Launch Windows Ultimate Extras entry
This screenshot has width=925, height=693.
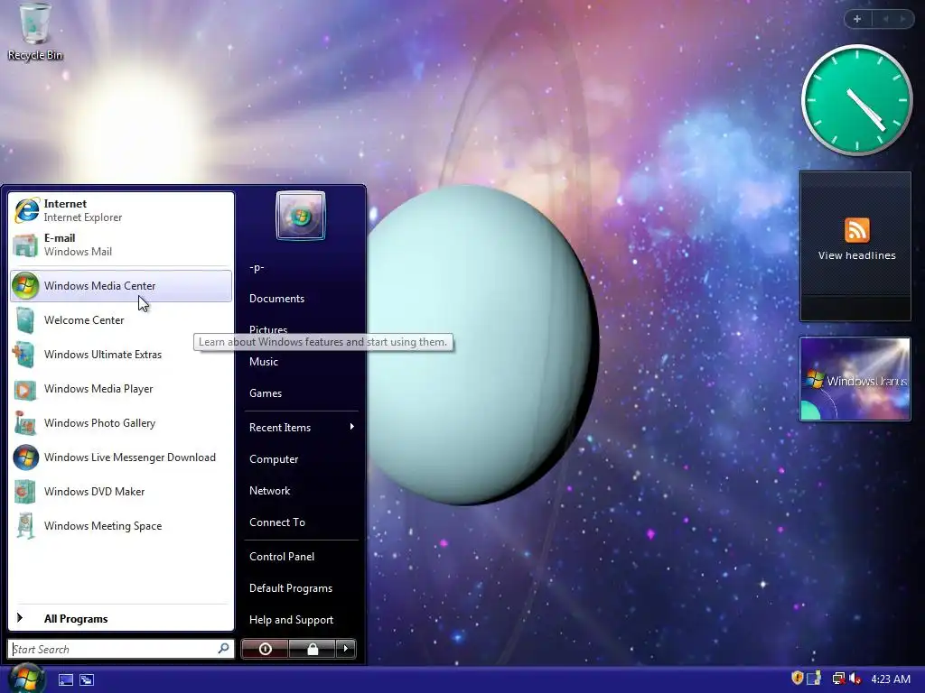(x=121, y=355)
